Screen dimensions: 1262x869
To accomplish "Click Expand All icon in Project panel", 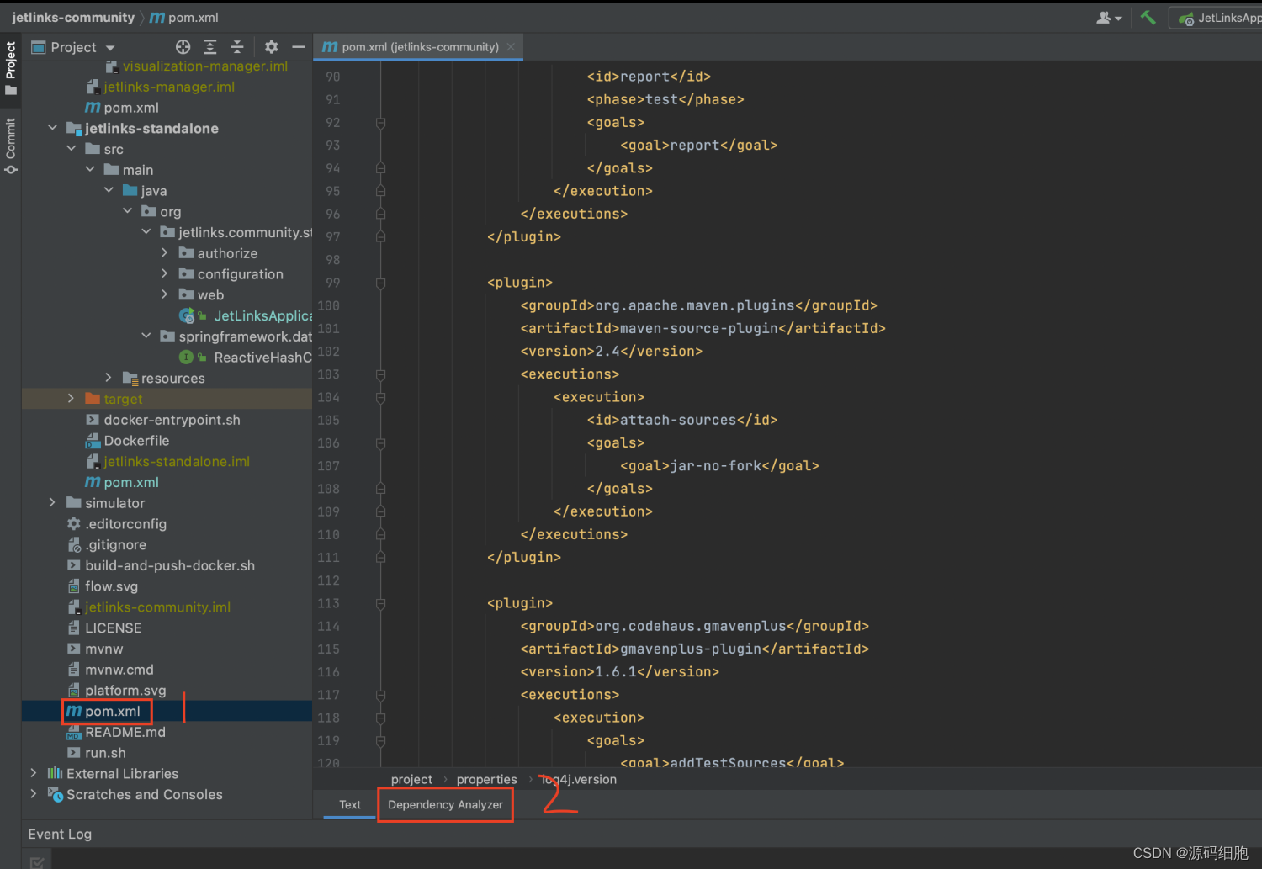I will [210, 47].
